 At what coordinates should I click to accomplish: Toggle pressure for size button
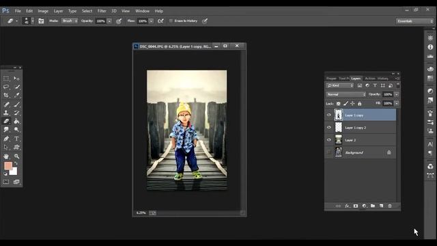pos(205,21)
